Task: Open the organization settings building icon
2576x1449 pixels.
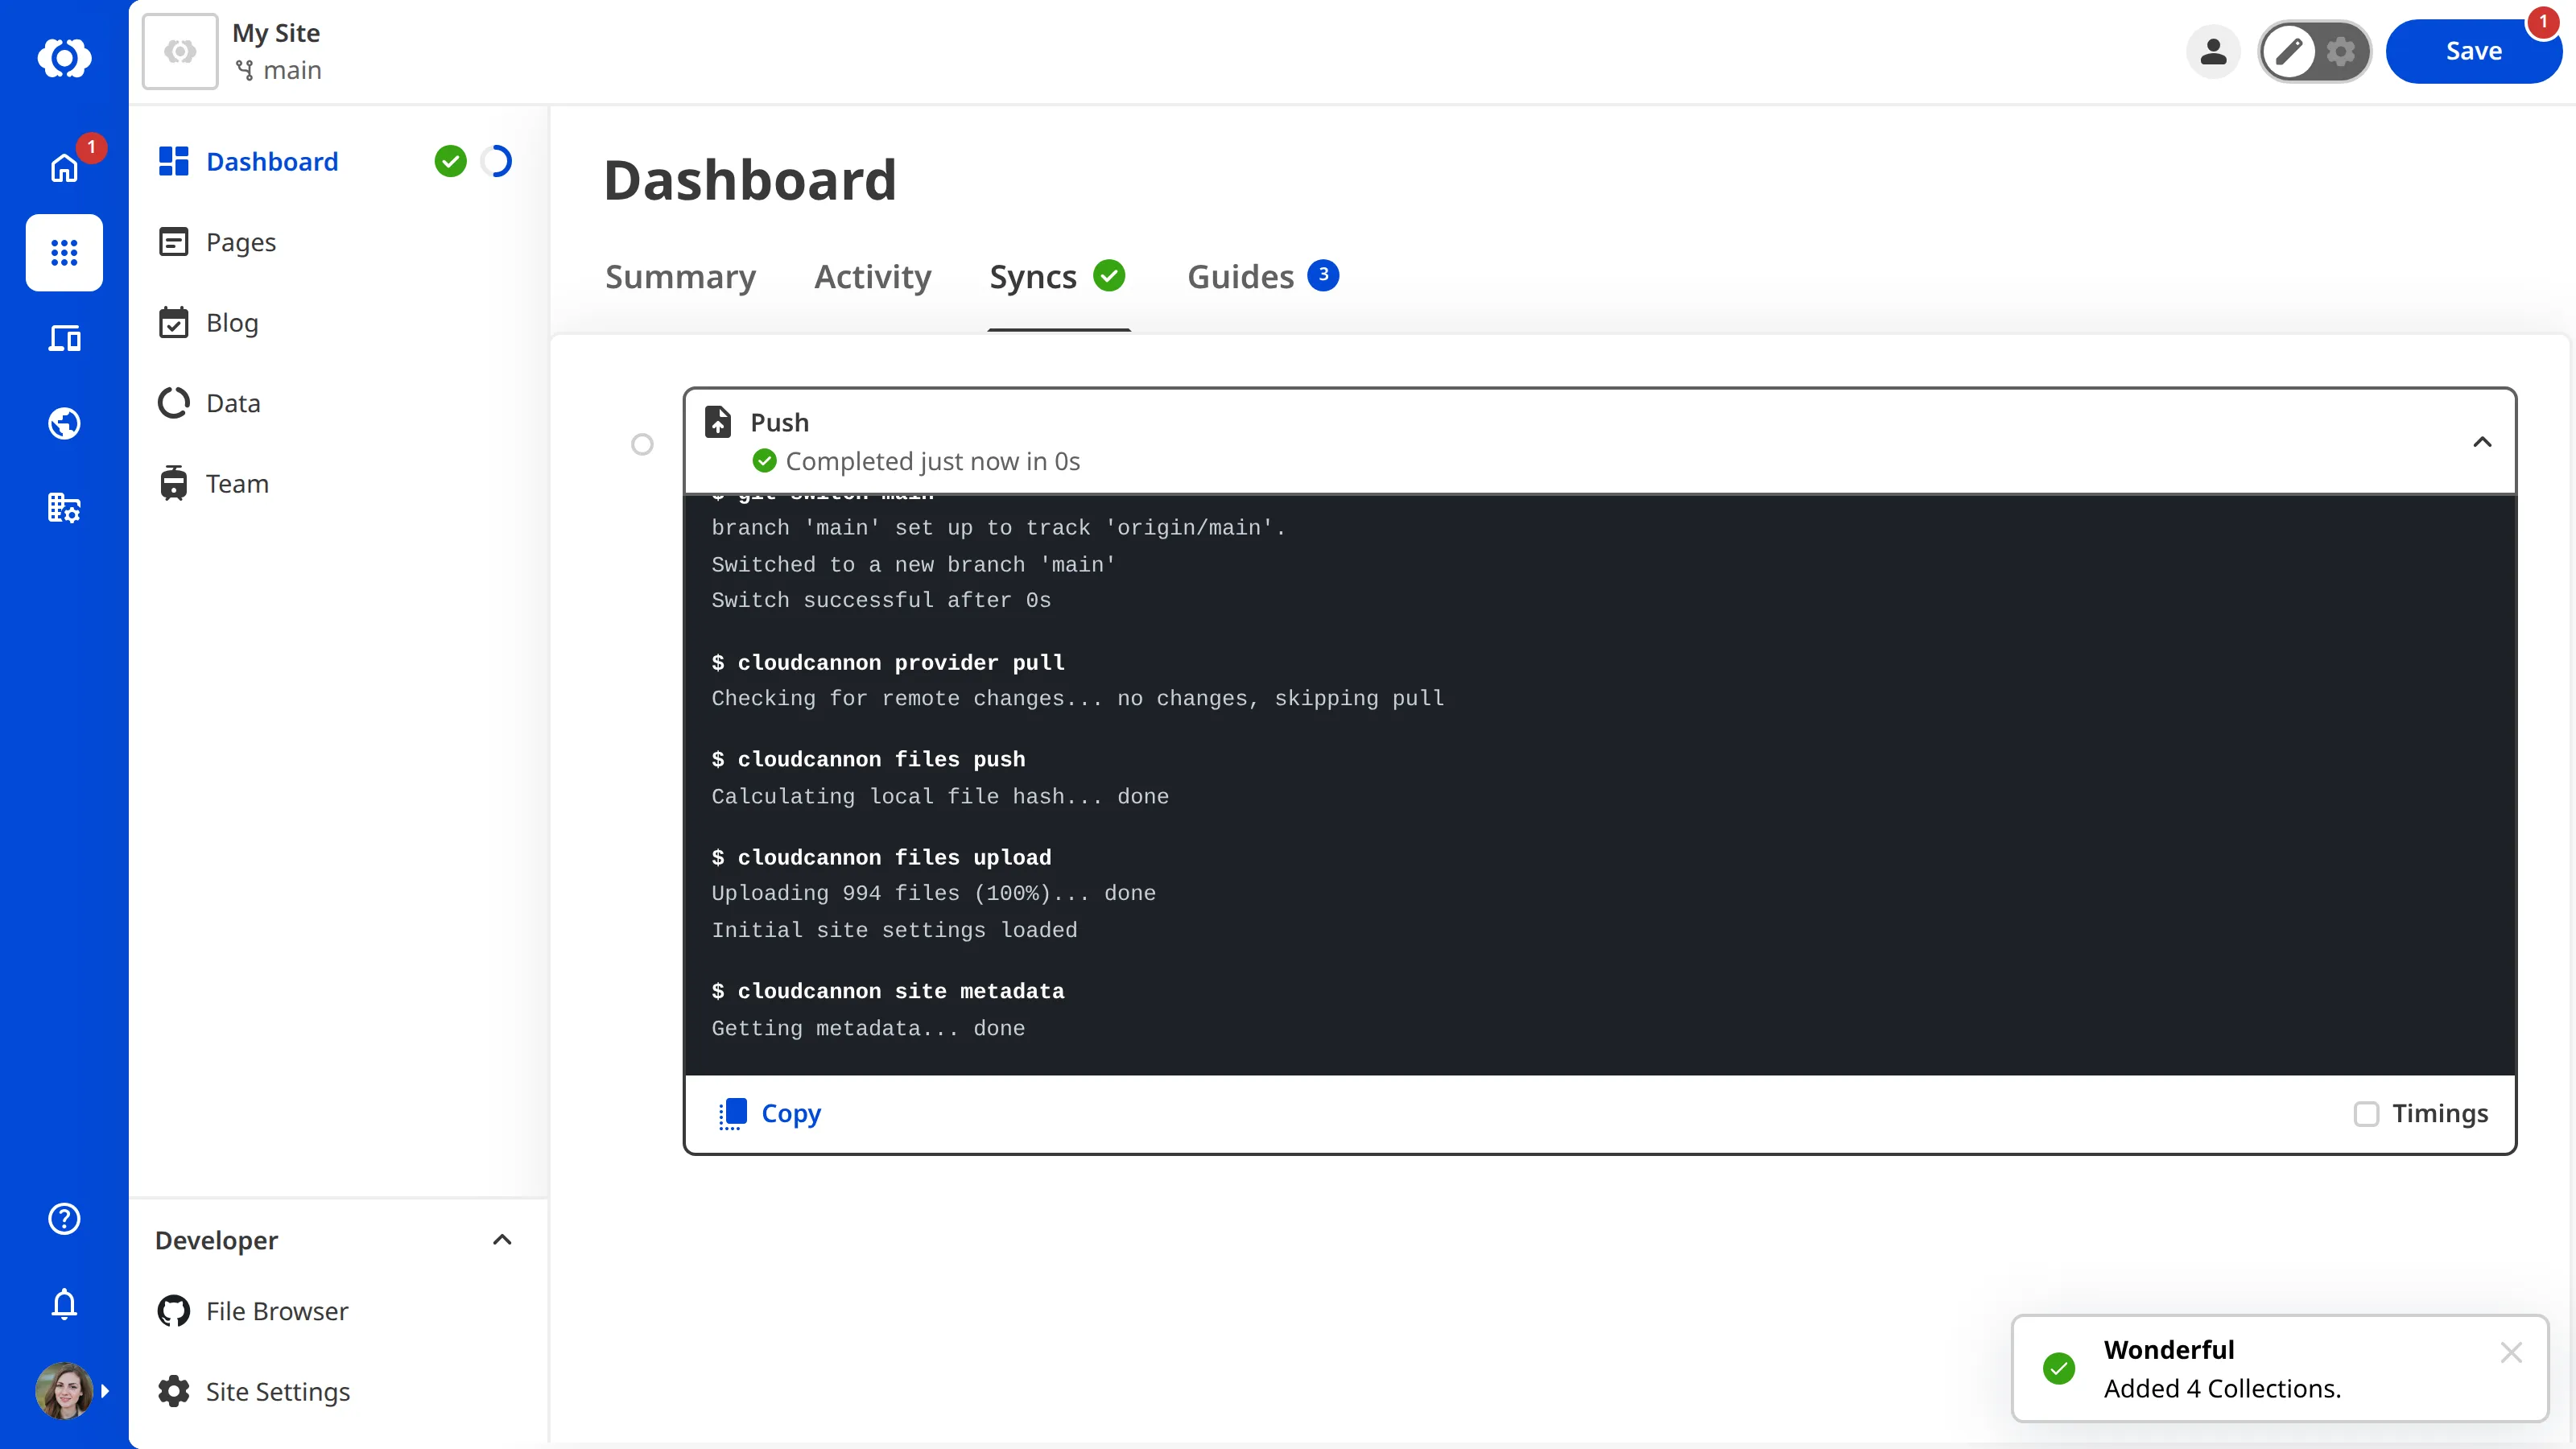Action: point(64,508)
